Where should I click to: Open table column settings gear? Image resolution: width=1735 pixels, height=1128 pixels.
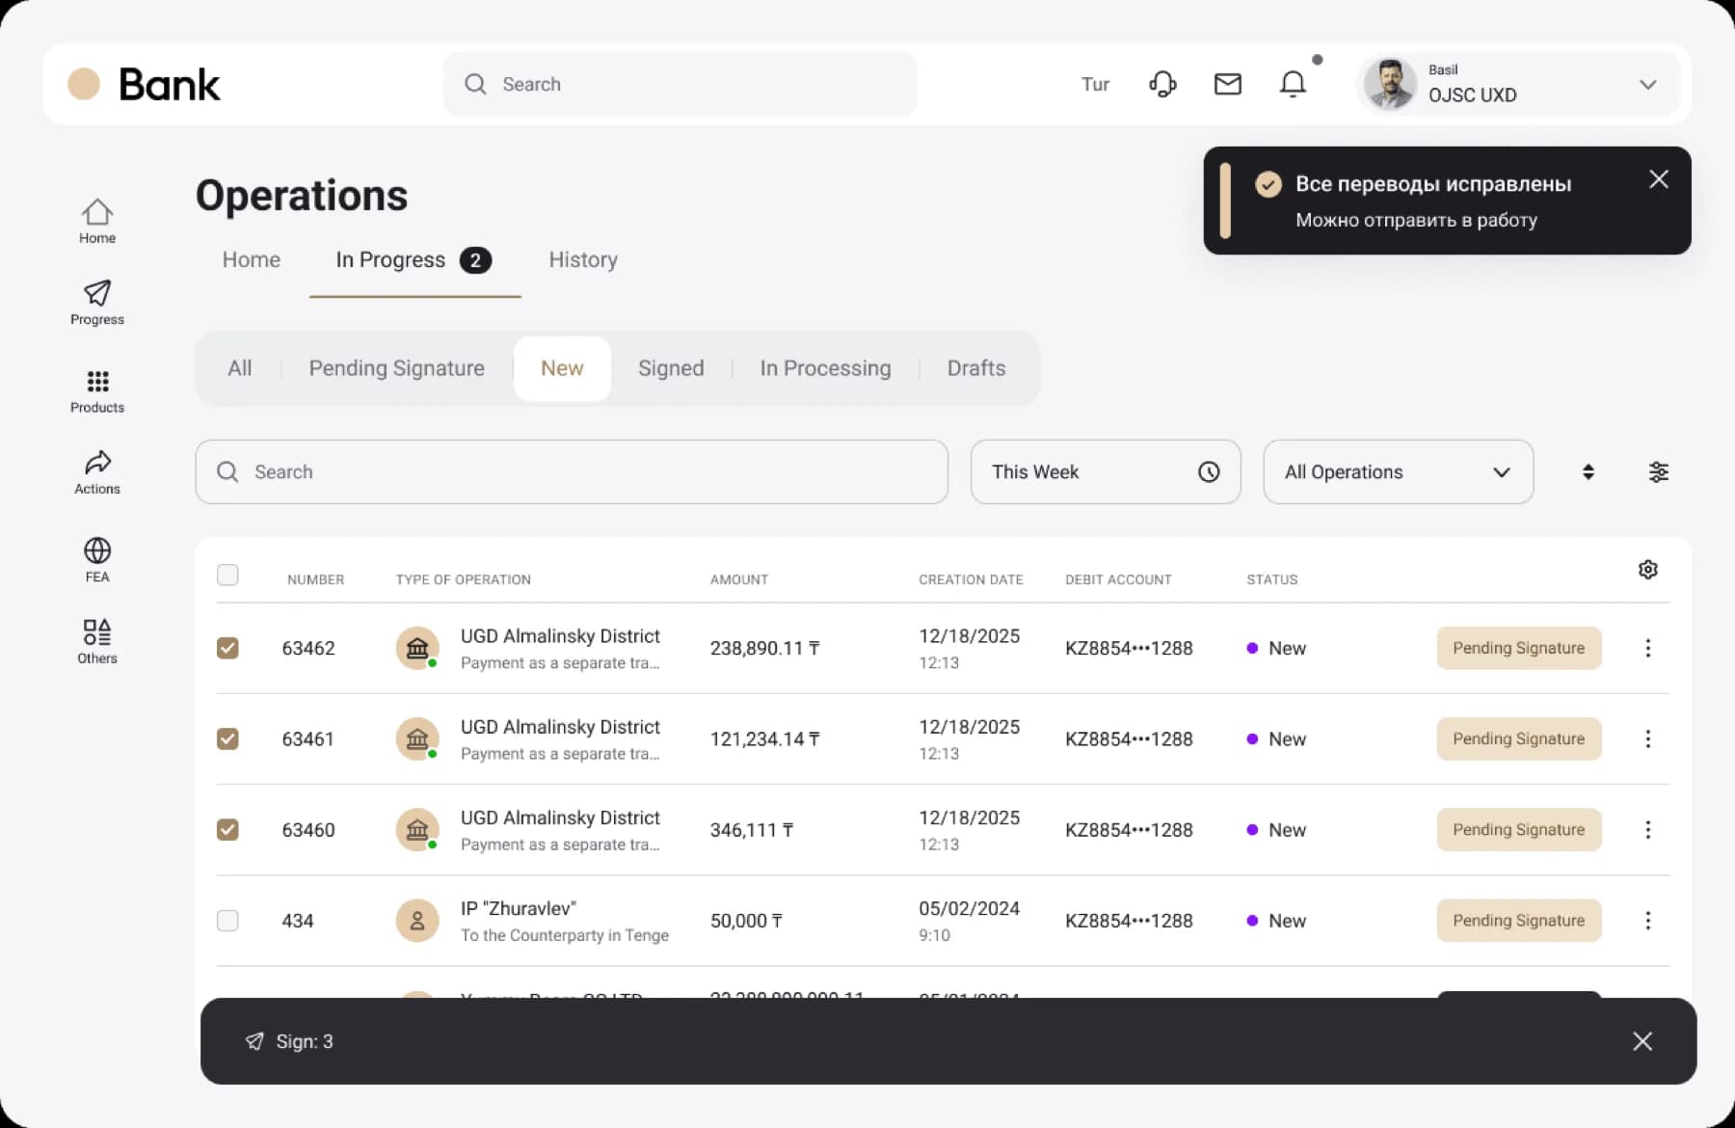[x=1647, y=570]
